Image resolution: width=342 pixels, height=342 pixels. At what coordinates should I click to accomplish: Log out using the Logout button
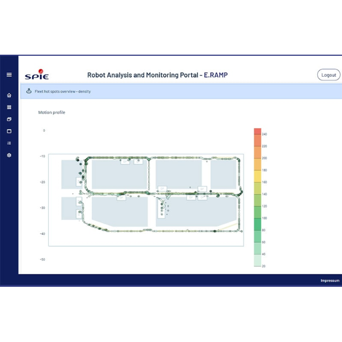(x=329, y=75)
